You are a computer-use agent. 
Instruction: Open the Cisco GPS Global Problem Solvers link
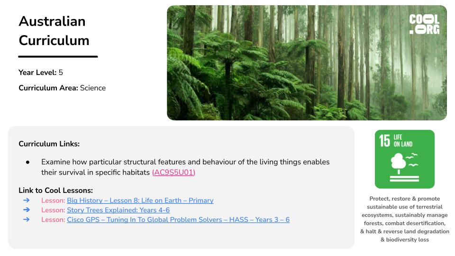[x=178, y=219]
